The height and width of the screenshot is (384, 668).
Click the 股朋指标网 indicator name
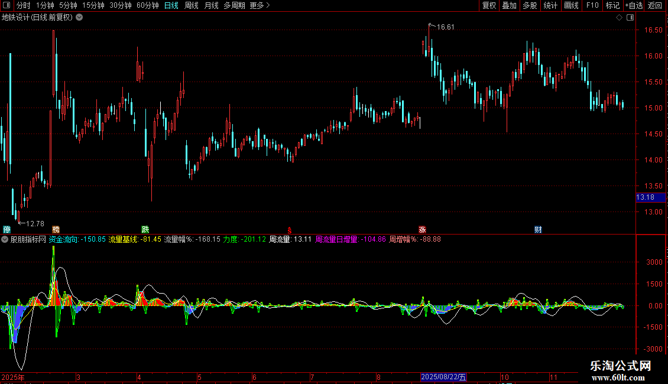coord(28,239)
